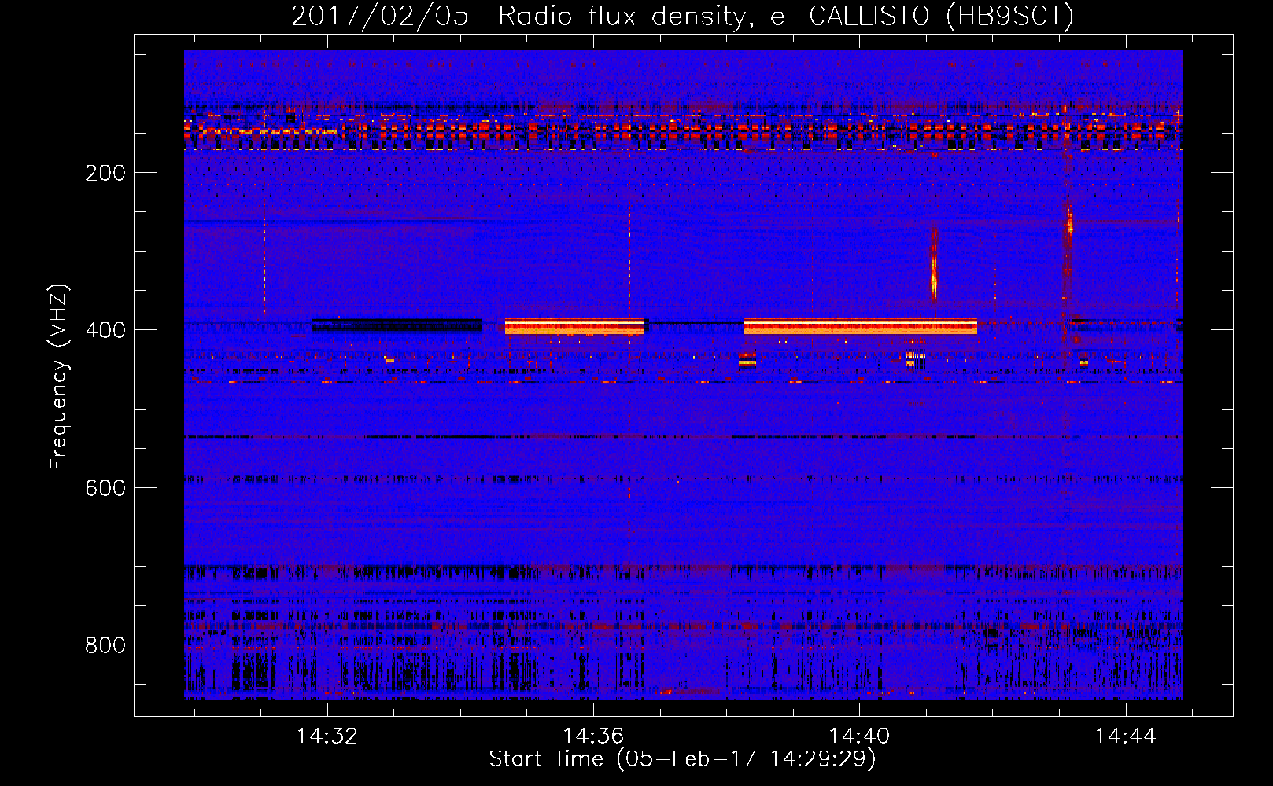This screenshot has width=1273, height=786.
Task: Click the long orange band at 400 MHz near 14:40
Action: click(861, 326)
